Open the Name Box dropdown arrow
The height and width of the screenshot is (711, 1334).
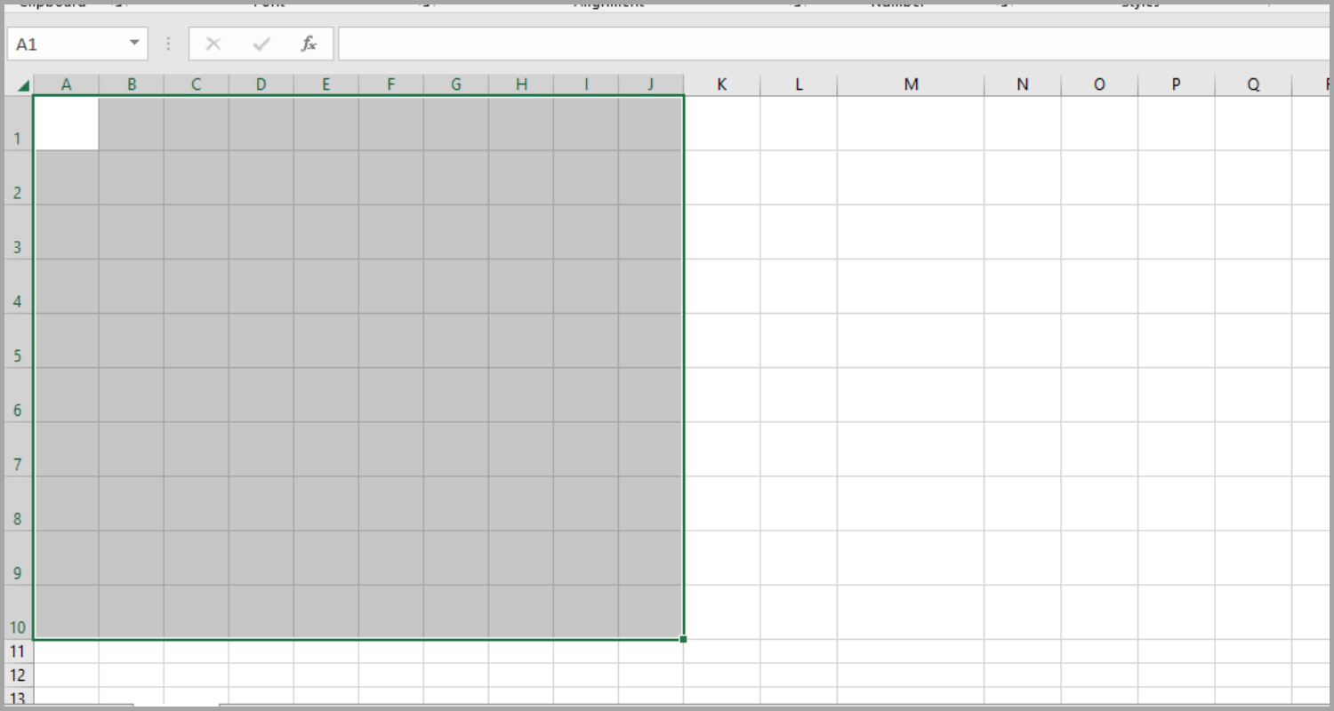coord(135,43)
